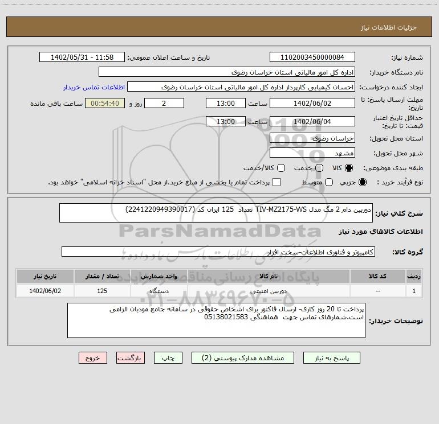Click the بازگشت back button
The image size is (439, 424).
[131, 358]
